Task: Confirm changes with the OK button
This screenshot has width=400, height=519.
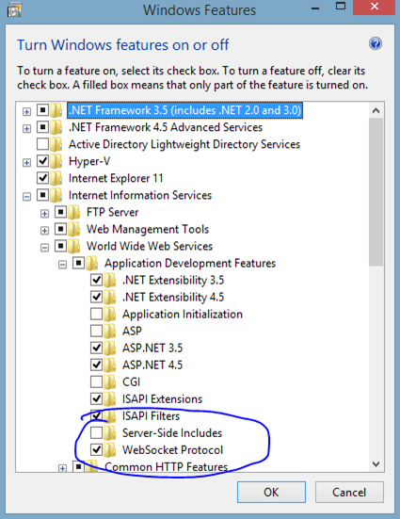Action: tap(271, 493)
